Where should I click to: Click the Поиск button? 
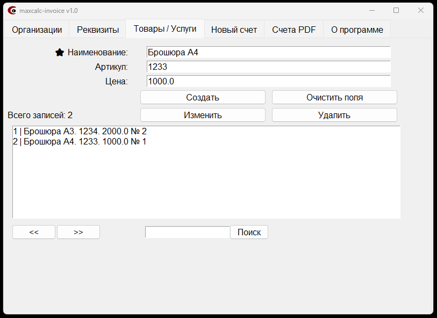249,232
